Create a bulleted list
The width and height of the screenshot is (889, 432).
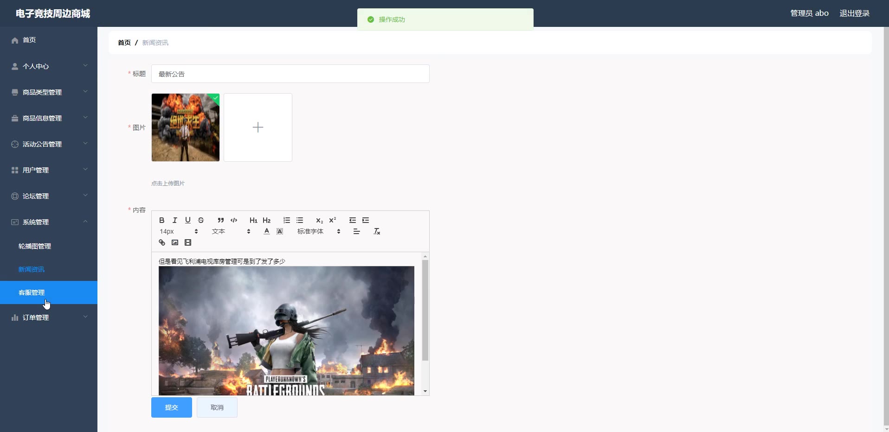tap(300, 220)
